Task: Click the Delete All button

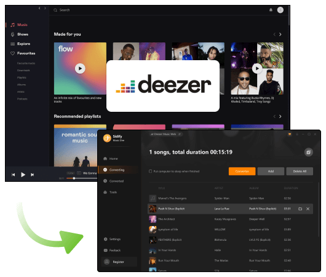Action: click(300, 171)
